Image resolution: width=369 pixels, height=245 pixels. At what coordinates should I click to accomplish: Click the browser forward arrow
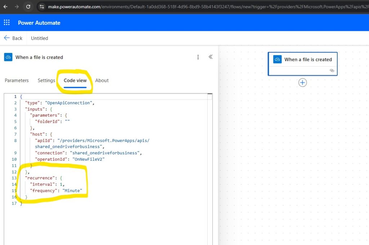pos(17,6)
